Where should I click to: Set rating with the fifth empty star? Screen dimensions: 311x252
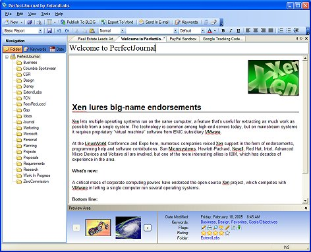point(227,233)
